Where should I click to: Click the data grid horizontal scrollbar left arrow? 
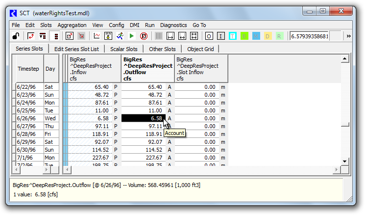click(67, 170)
